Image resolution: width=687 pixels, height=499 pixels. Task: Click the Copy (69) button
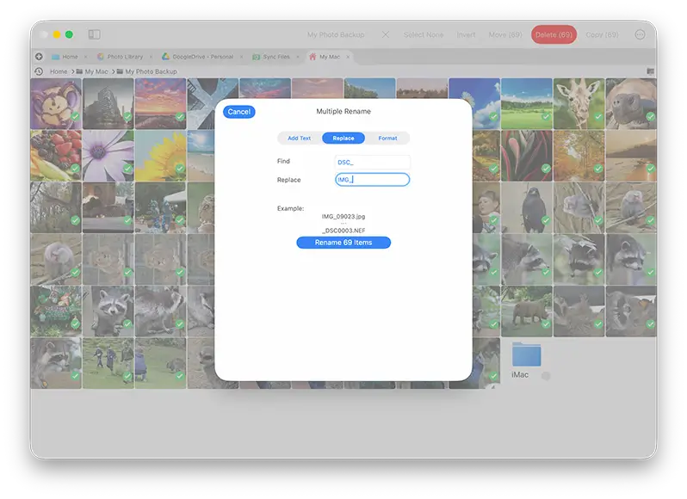pyautogui.click(x=602, y=34)
